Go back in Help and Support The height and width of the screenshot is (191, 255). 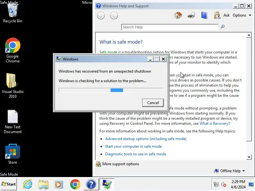click(101, 16)
